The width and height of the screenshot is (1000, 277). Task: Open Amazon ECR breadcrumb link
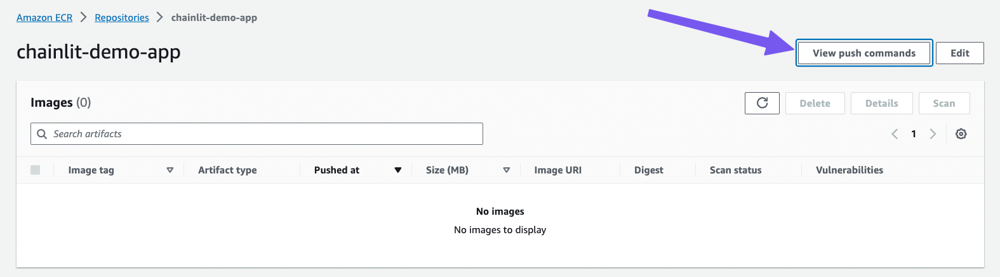44,18
